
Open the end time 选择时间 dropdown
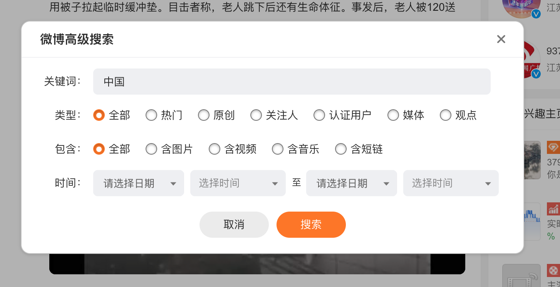point(451,183)
